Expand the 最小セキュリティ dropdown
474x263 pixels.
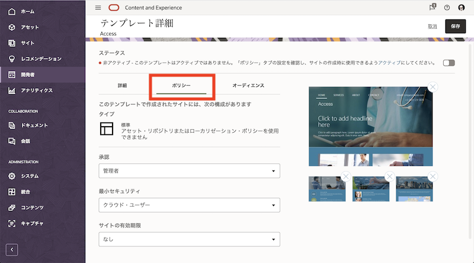click(x=189, y=205)
